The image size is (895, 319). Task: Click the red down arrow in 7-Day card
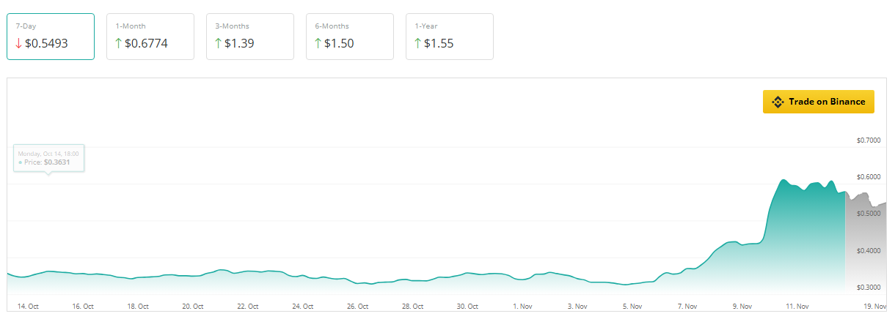coord(18,44)
